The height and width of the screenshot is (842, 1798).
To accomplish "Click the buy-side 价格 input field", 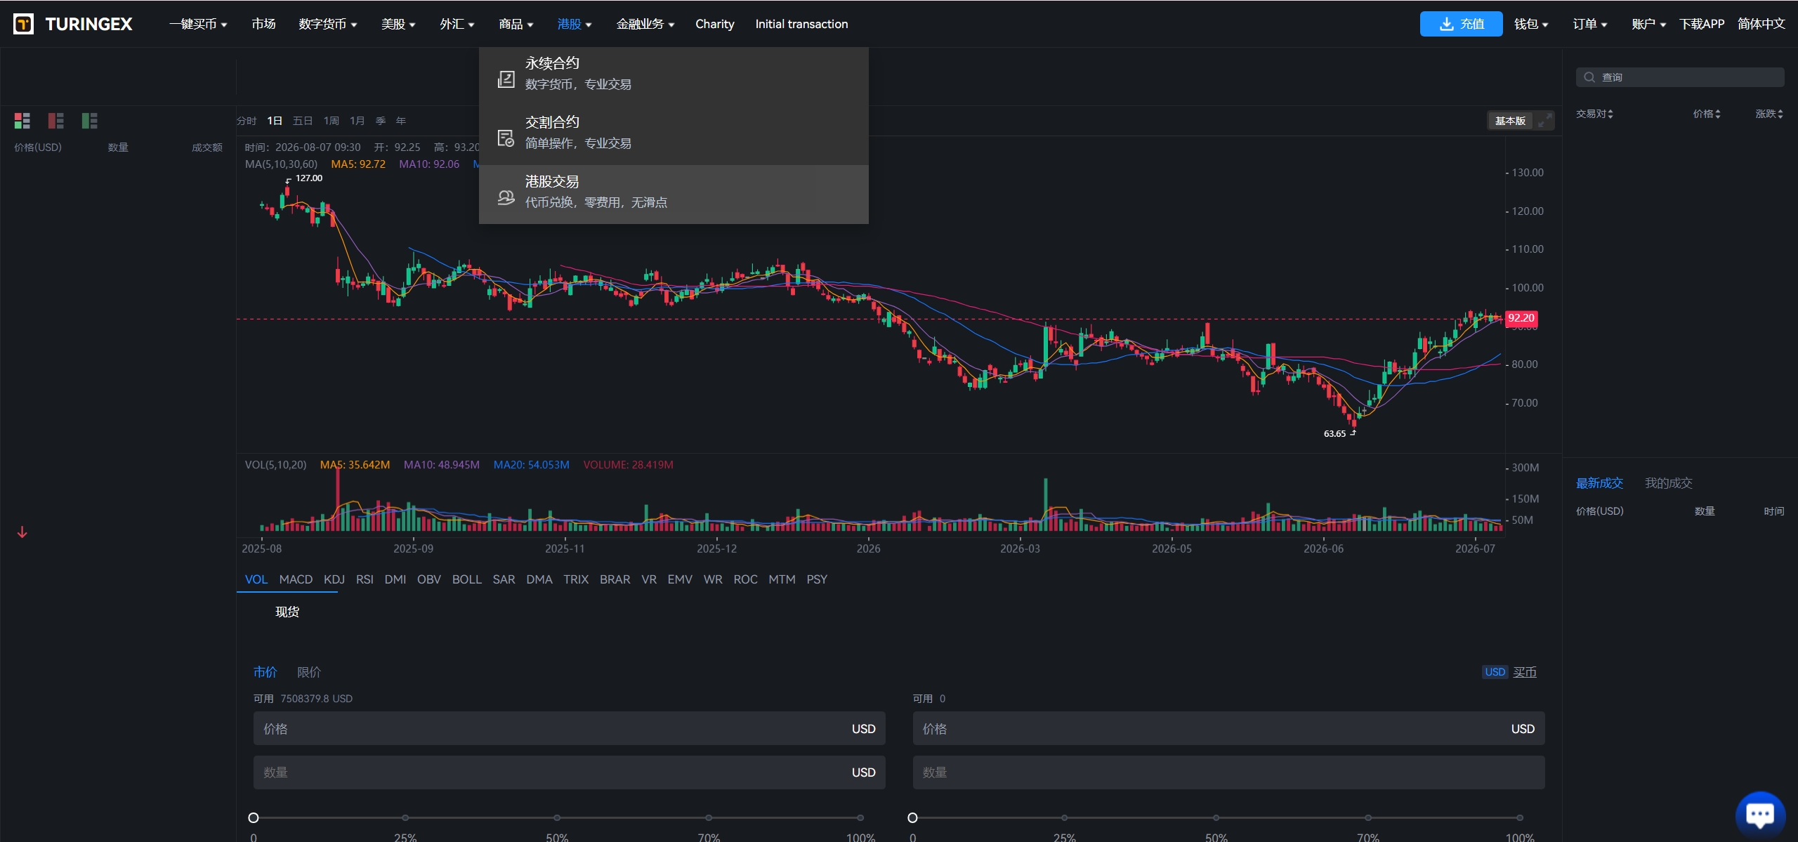I will pos(569,729).
